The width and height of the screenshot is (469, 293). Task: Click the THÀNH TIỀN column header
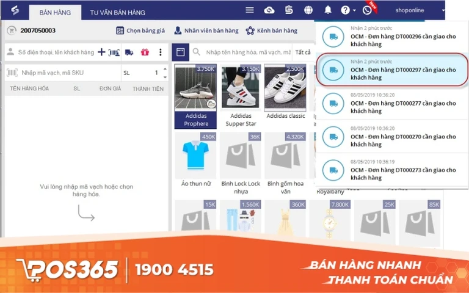[148, 89]
